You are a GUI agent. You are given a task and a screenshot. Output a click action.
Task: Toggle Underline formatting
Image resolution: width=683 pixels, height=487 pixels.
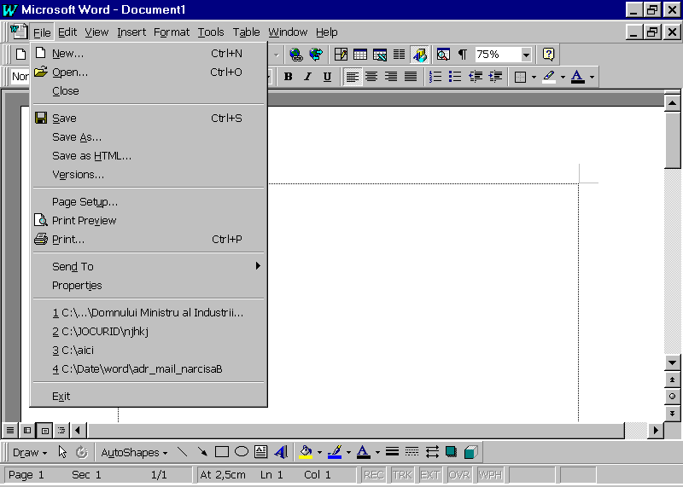[x=327, y=77]
